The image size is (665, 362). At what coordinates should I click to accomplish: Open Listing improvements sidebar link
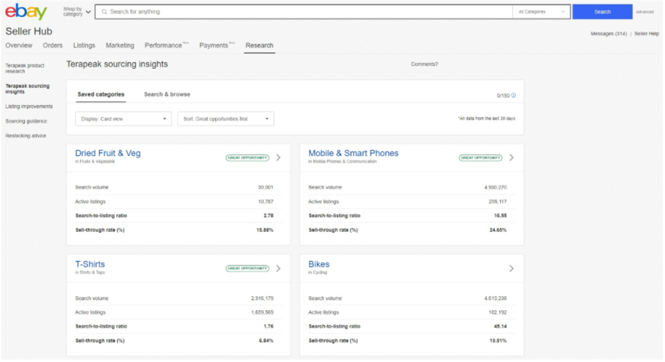click(x=29, y=106)
